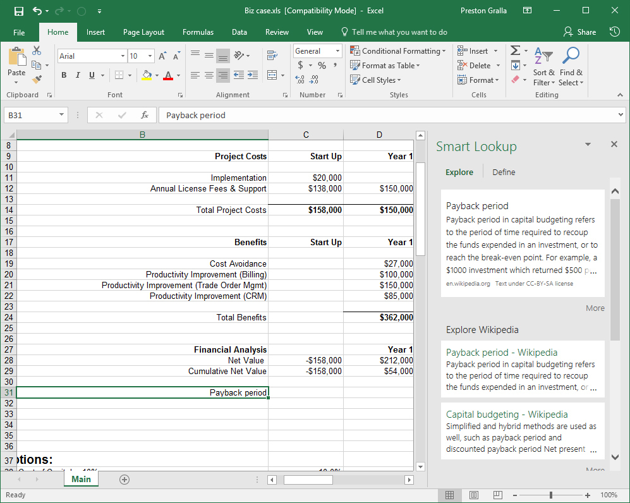Toggle Italic formatting
The image size is (630, 503).
pos(78,75)
